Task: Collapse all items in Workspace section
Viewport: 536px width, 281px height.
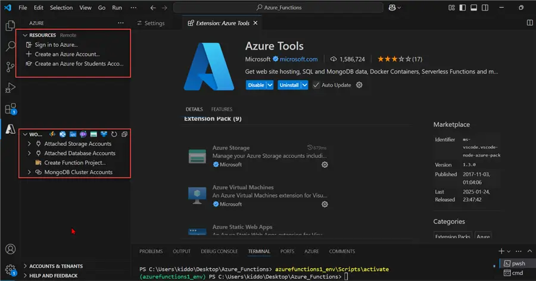Action: (x=124, y=135)
